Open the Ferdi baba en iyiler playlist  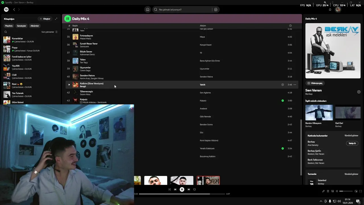pyautogui.click(x=31, y=58)
